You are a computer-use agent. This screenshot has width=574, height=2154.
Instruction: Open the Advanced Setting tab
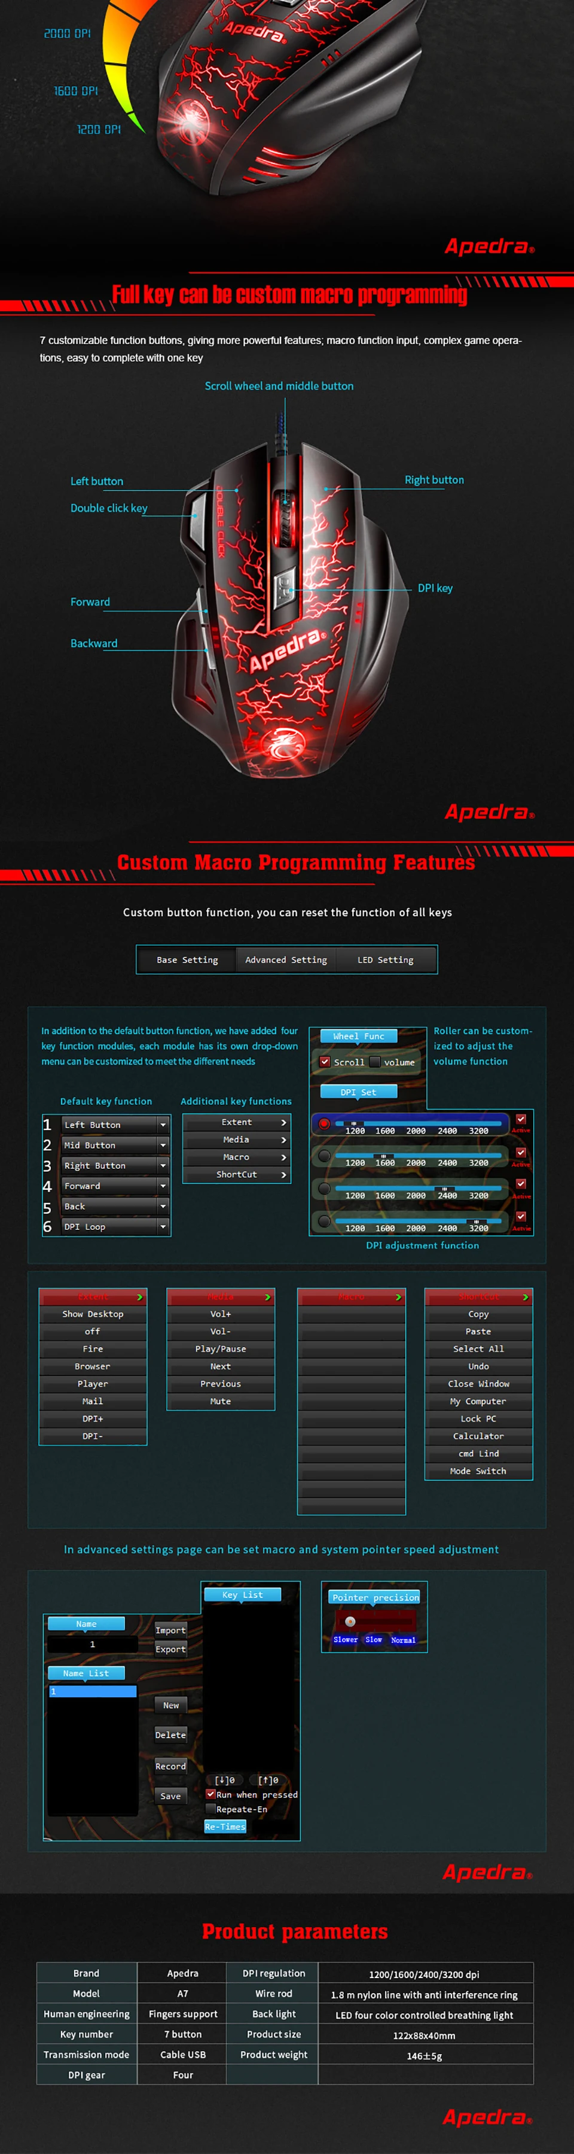click(286, 960)
